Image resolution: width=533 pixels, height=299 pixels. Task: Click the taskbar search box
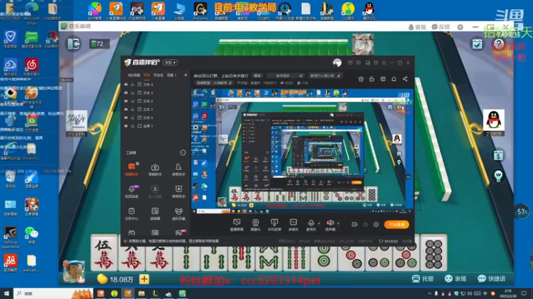point(54,293)
